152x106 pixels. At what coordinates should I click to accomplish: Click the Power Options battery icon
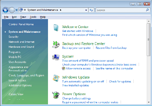click(x=56, y=95)
